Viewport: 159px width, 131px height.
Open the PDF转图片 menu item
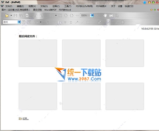click(101, 6)
